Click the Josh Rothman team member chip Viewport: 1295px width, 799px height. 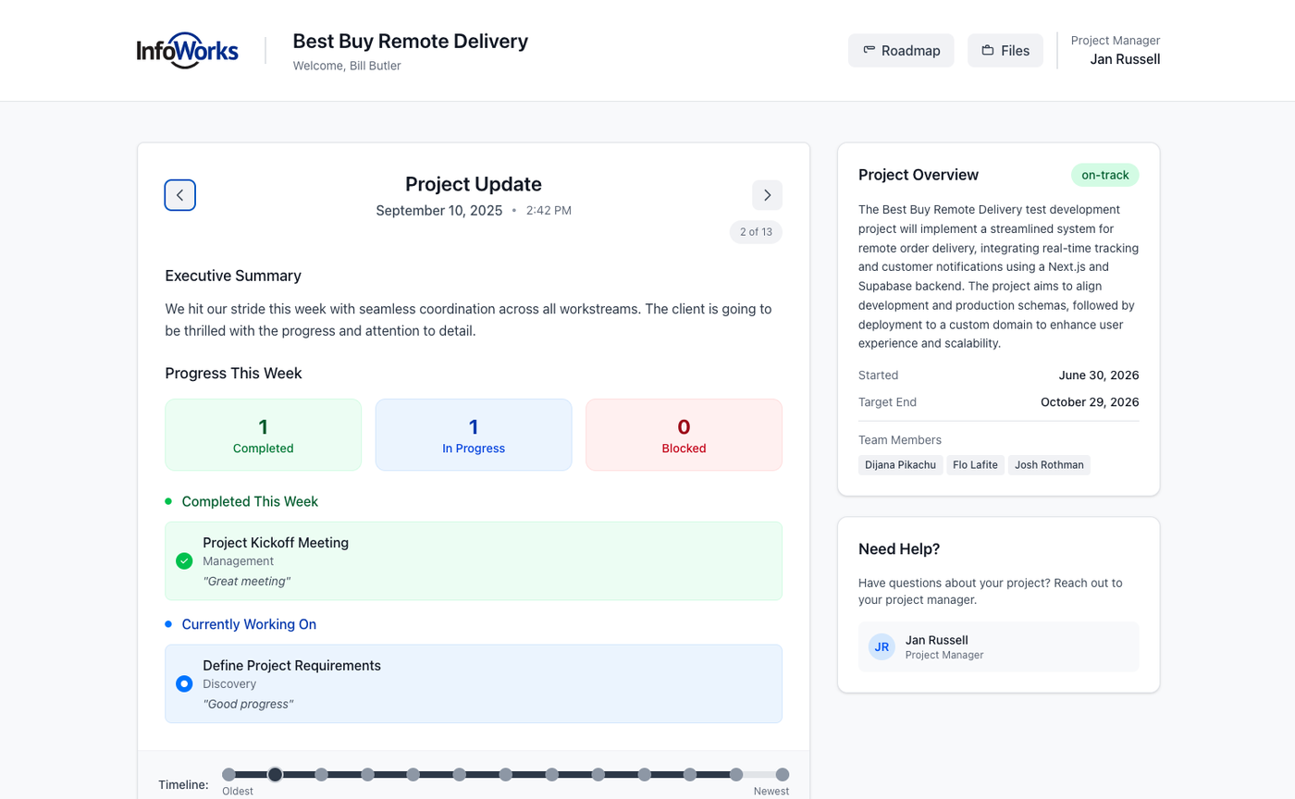(1049, 465)
